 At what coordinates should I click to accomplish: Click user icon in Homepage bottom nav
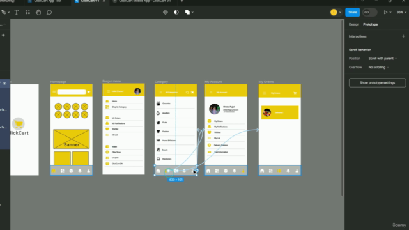coord(89,171)
